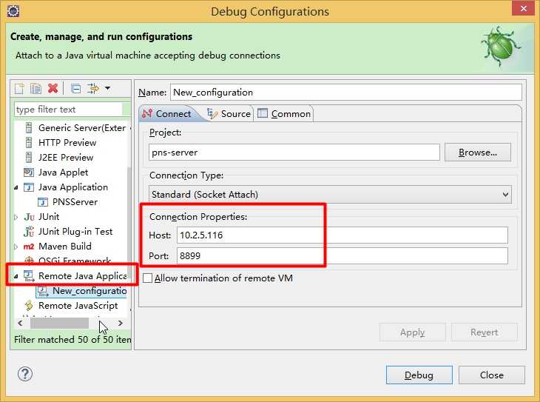The image size is (540, 402).
Task: Click the Host field 10.2.5.116
Action: click(342, 235)
